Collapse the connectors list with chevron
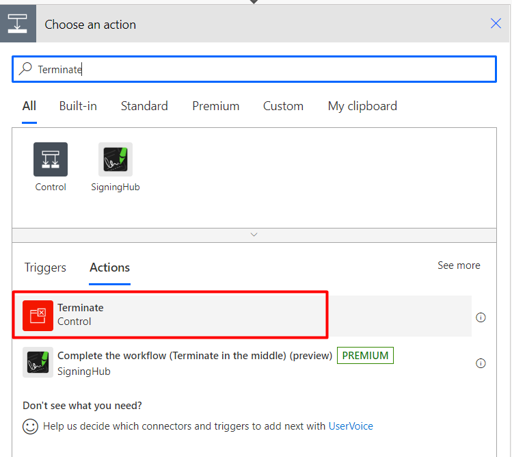The height and width of the screenshot is (457, 512). (x=254, y=234)
